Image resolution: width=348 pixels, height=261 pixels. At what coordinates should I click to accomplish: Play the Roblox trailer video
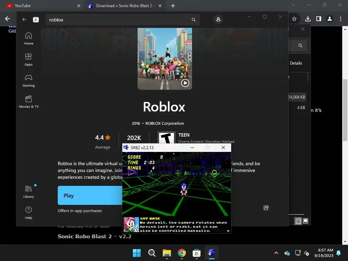pos(185,83)
